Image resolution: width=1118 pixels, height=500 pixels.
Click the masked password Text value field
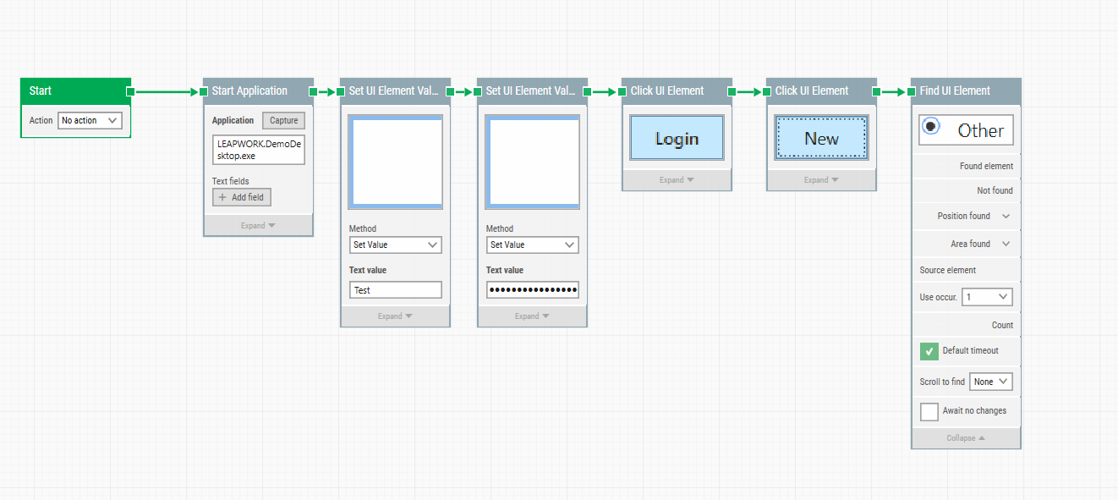[533, 290]
